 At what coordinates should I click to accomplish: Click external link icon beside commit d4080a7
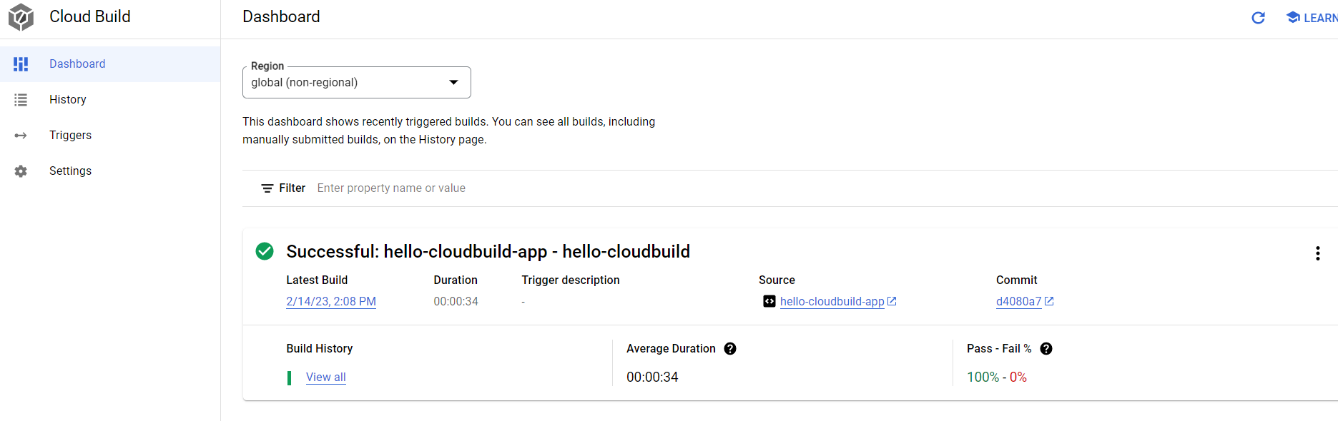[1049, 301]
